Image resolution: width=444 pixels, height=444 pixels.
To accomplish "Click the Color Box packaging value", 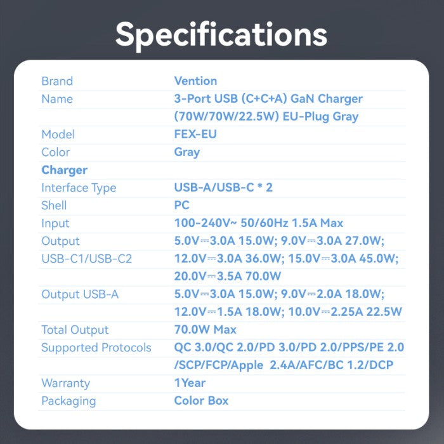I will (x=201, y=401).
